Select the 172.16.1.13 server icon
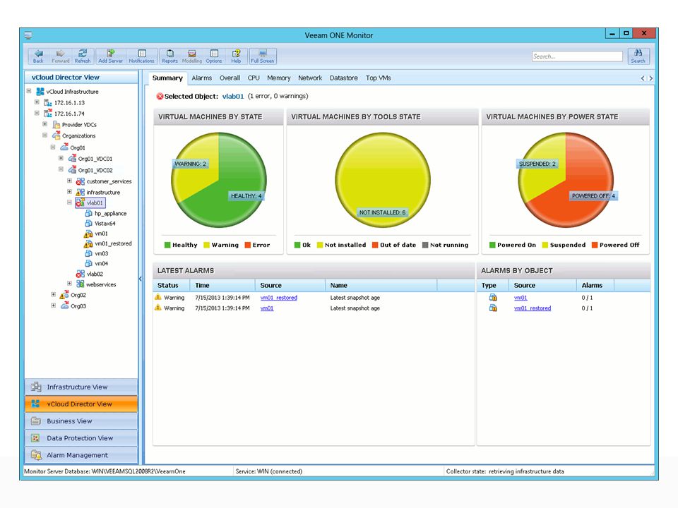Image resolution: width=678 pixels, height=508 pixels. click(48, 103)
